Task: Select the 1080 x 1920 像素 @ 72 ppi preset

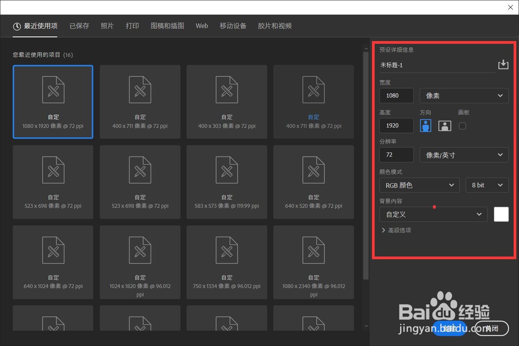Action: [53, 102]
